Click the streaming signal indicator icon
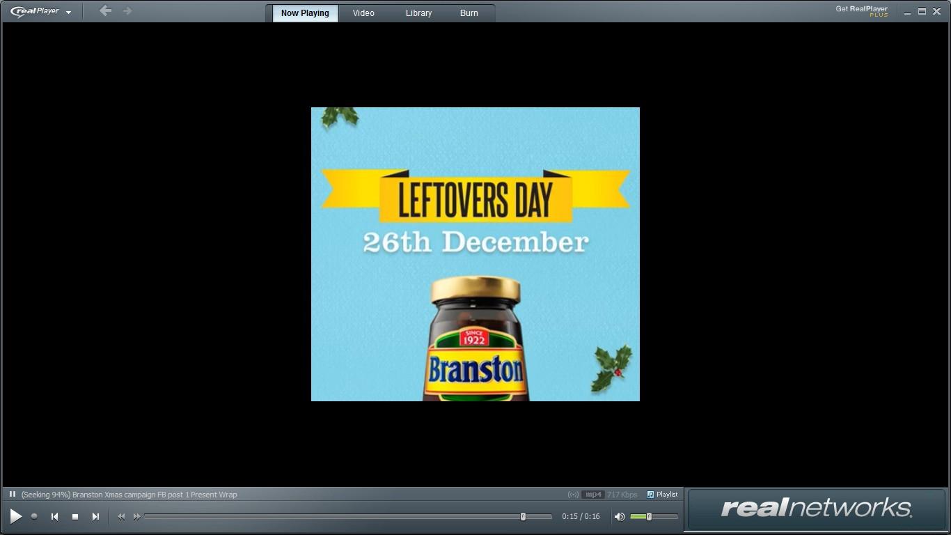The width and height of the screenshot is (951, 535). coord(573,495)
